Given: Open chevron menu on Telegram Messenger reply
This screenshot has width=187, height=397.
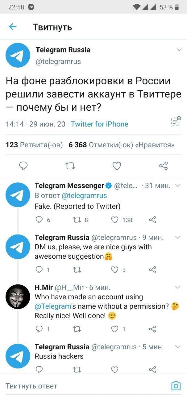Looking at the screenshot, I should [178, 185].
